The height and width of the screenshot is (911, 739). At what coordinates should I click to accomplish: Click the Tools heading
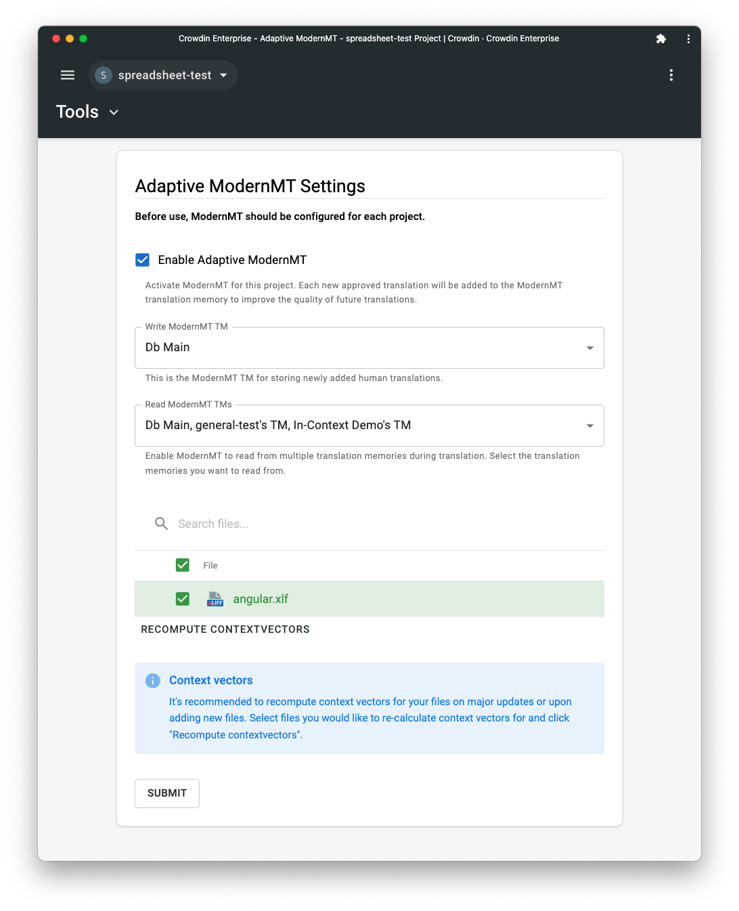tap(77, 112)
